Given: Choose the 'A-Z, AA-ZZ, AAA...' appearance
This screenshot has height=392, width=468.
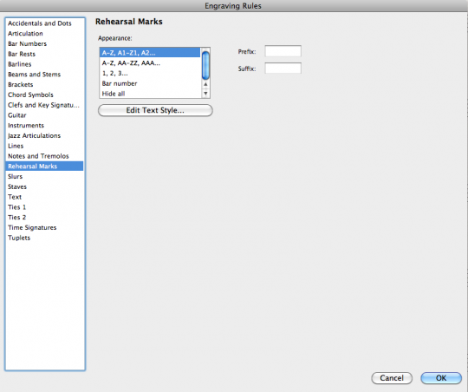Looking at the screenshot, I should [150, 63].
